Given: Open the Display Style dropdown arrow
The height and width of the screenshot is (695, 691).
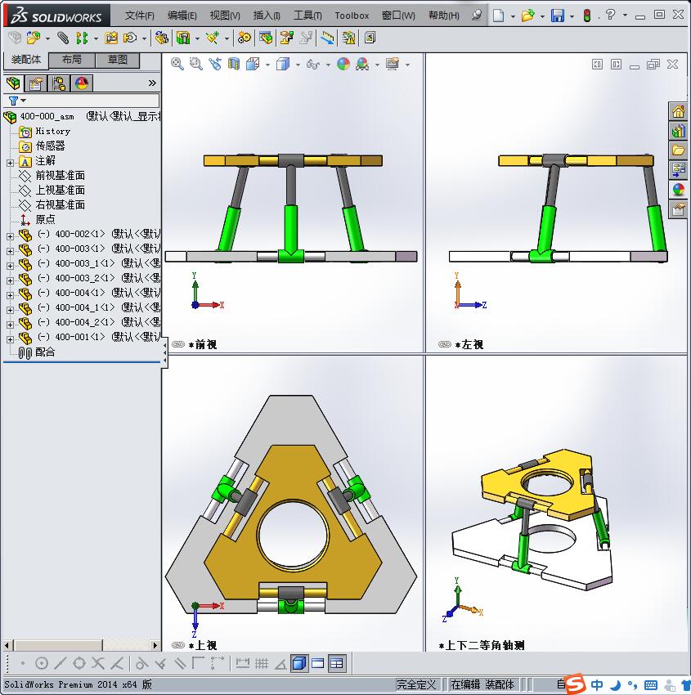Looking at the screenshot, I should point(298,65).
